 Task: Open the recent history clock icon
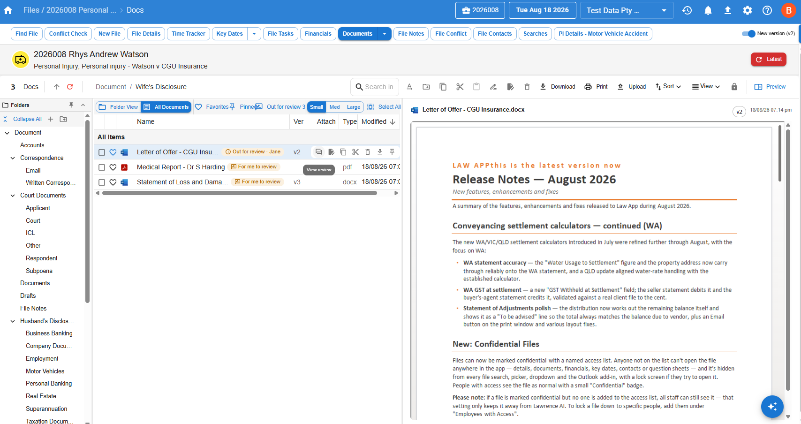coord(687,10)
